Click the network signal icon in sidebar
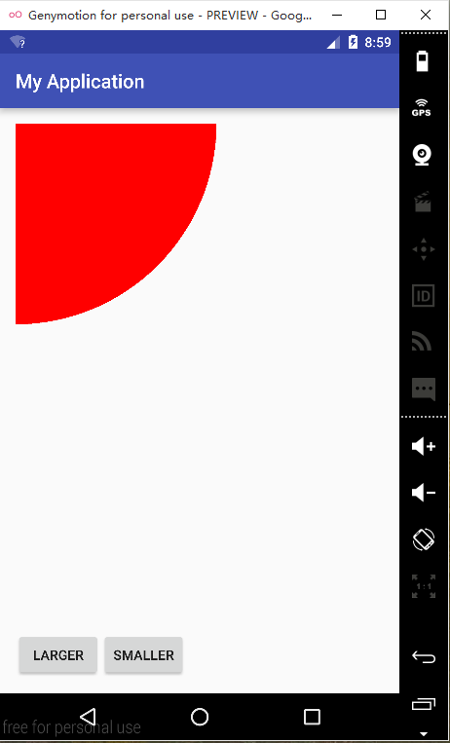 point(422,342)
